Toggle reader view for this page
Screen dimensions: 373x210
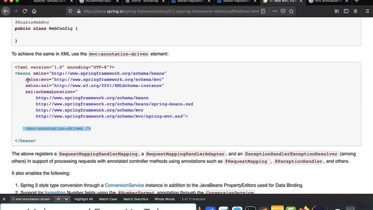(x=263, y=11)
